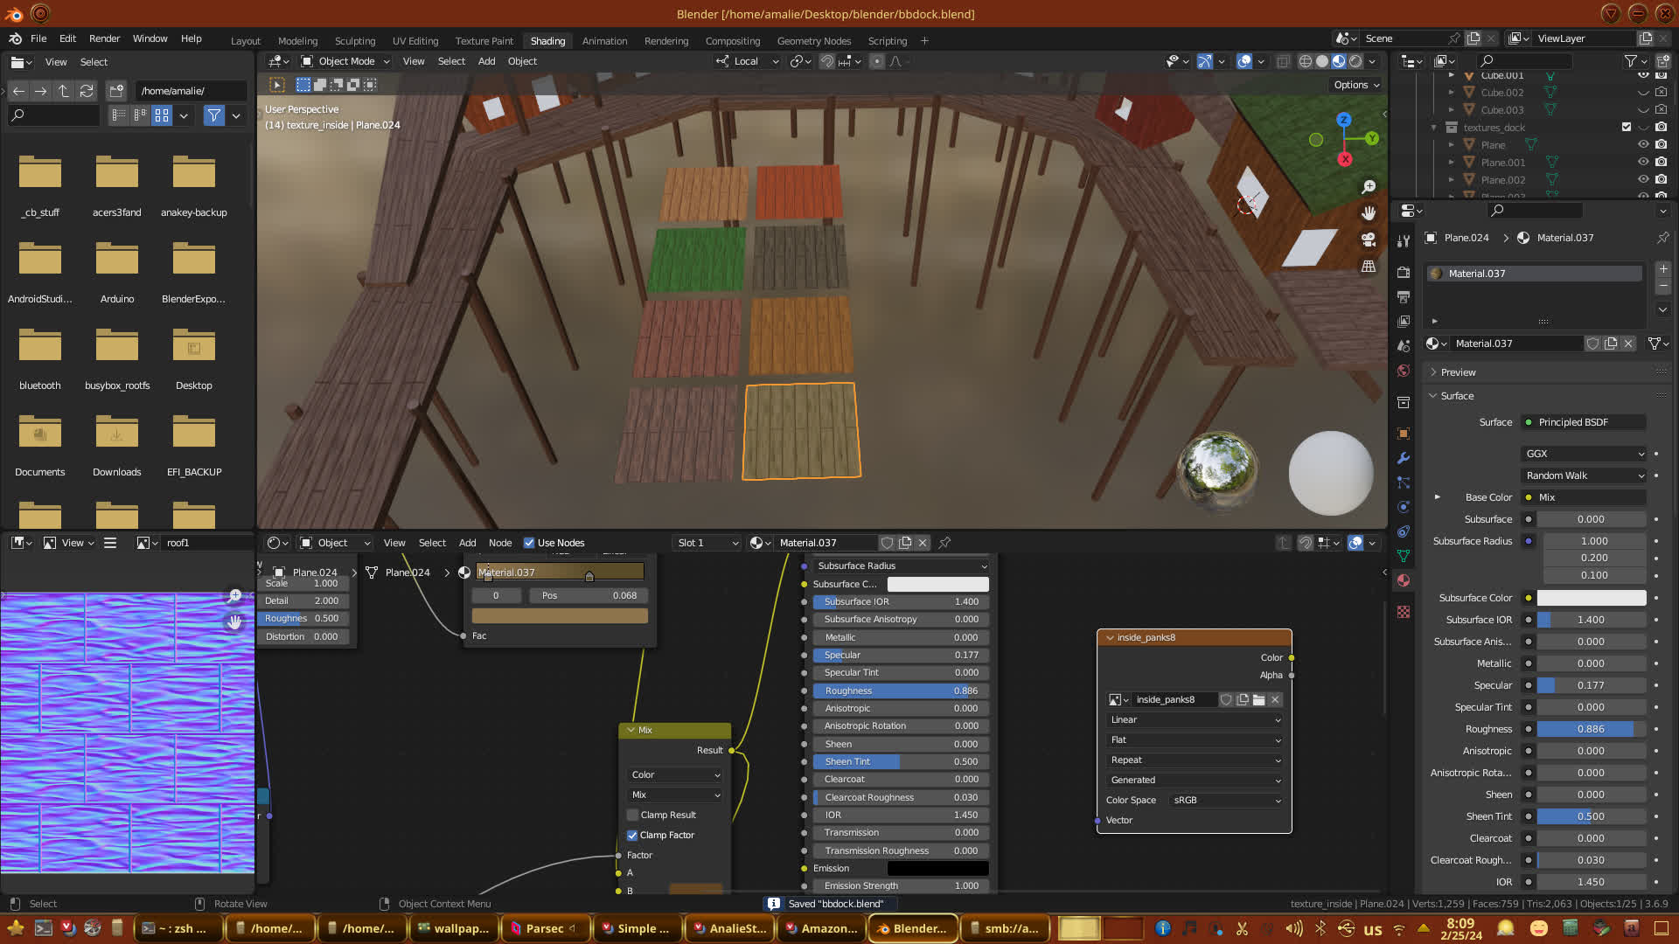Disable the Use Nodes checkbox
Viewport: 1679px width, 944px height.
point(529,543)
